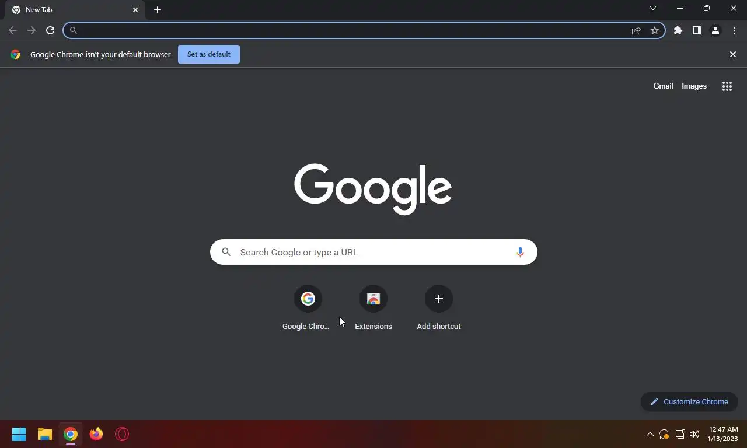Open a new tab with plus button
This screenshot has width=747, height=448.
tap(158, 10)
